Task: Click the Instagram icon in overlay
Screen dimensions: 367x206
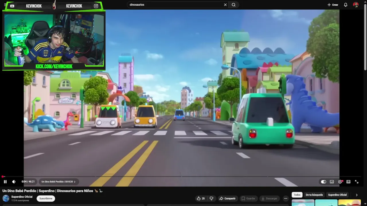Action: (96, 6)
